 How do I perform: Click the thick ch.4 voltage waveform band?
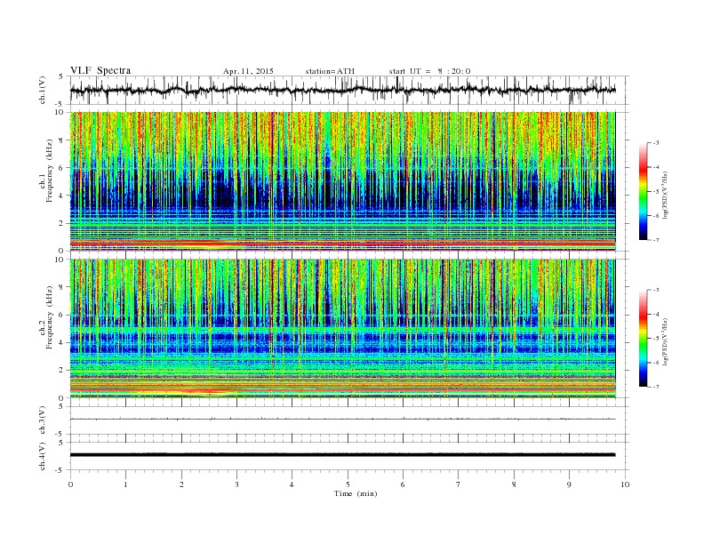[x=342, y=455]
